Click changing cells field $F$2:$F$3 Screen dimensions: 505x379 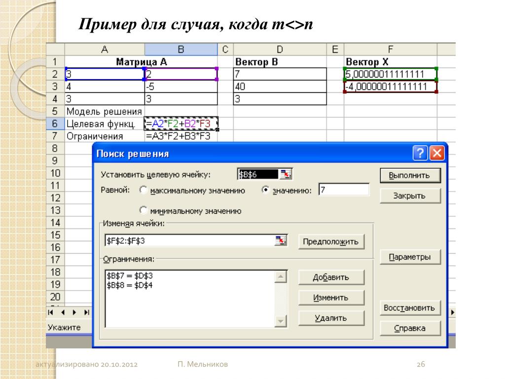[190, 241]
